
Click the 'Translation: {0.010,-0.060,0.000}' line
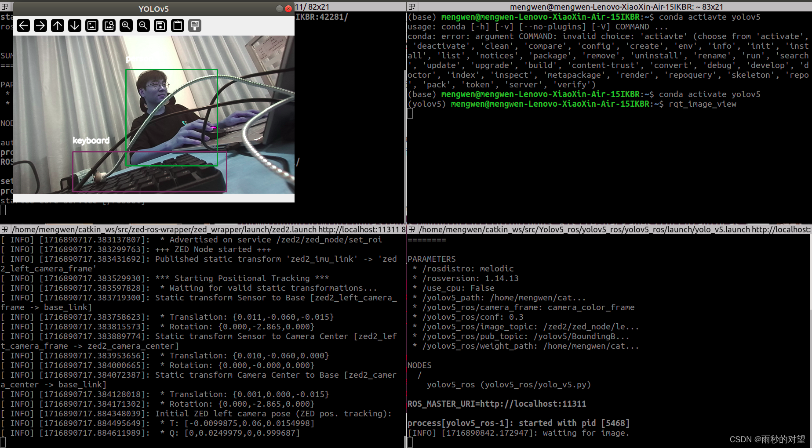click(165, 356)
